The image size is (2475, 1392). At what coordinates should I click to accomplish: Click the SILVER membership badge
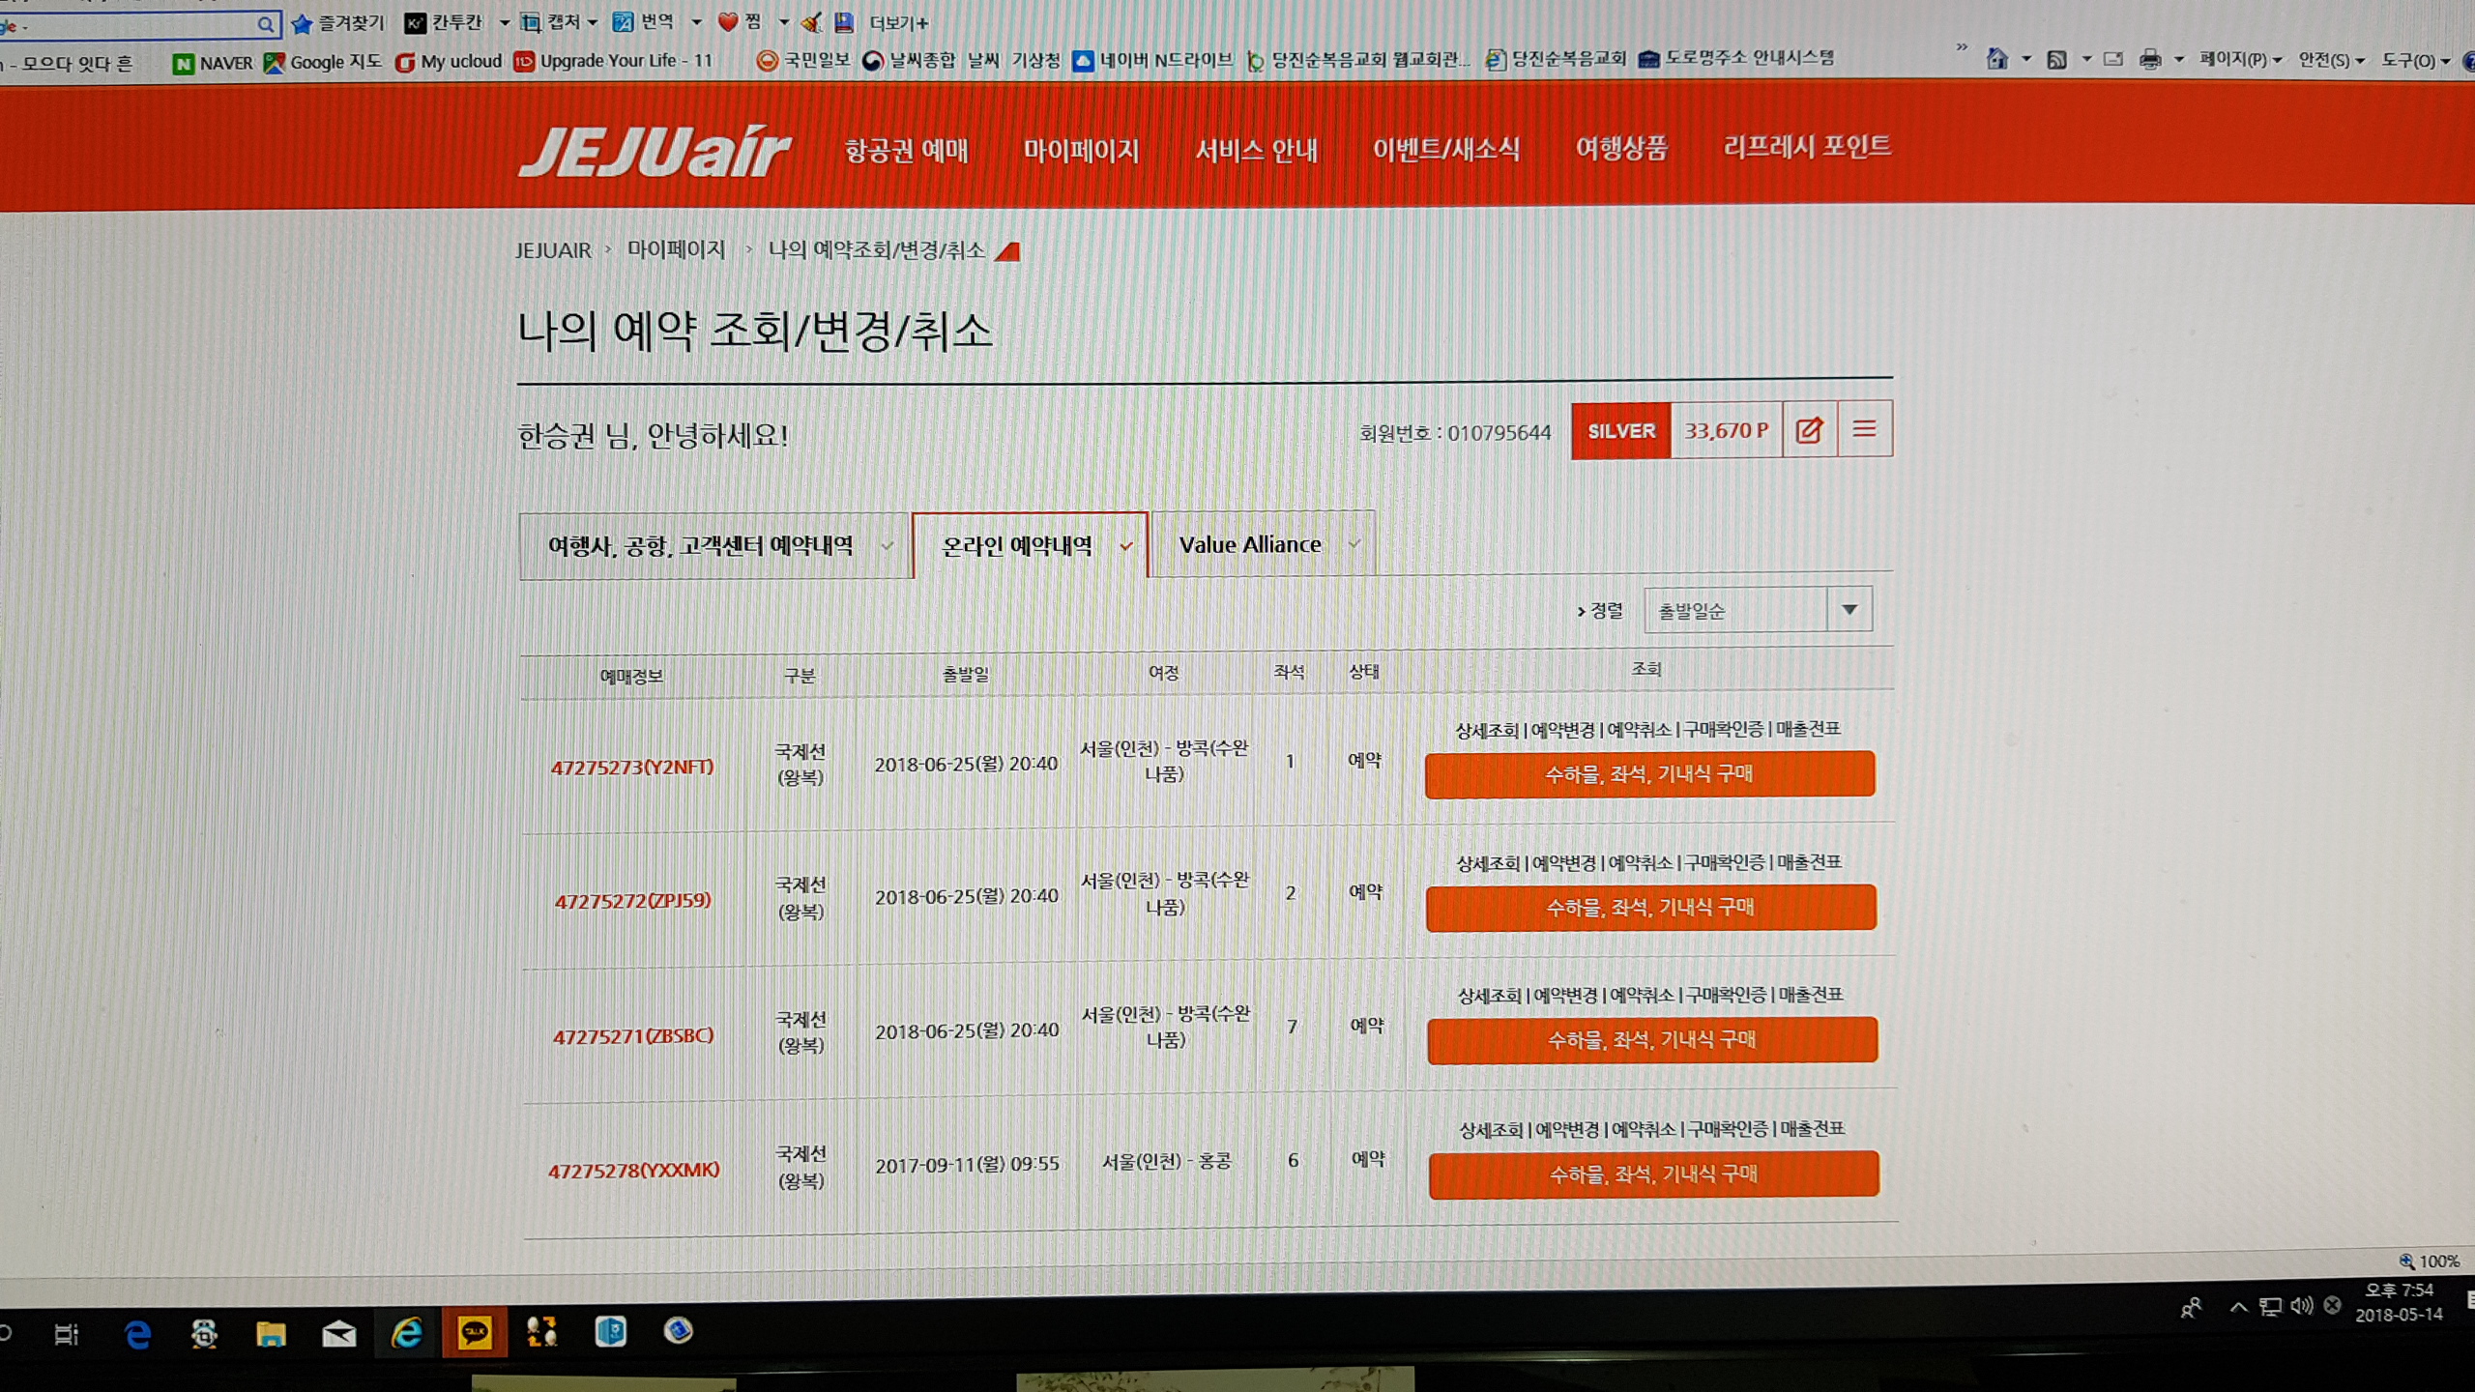1621,431
